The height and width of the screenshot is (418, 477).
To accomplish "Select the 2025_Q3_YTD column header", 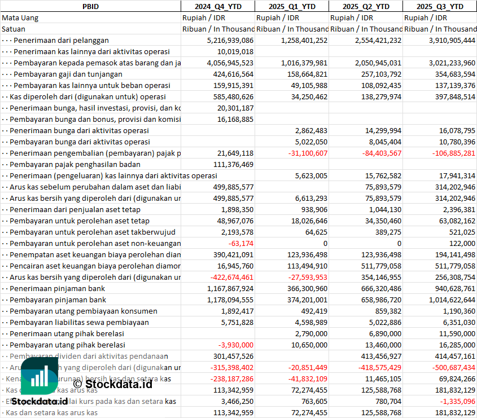I will click(x=440, y=6).
